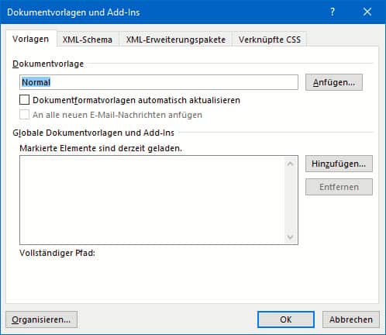This screenshot has height=335, width=386.
Task: Toggle An alle neuen E-Mail-Nachrichten anfügen checkbox
Action: click(x=25, y=115)
